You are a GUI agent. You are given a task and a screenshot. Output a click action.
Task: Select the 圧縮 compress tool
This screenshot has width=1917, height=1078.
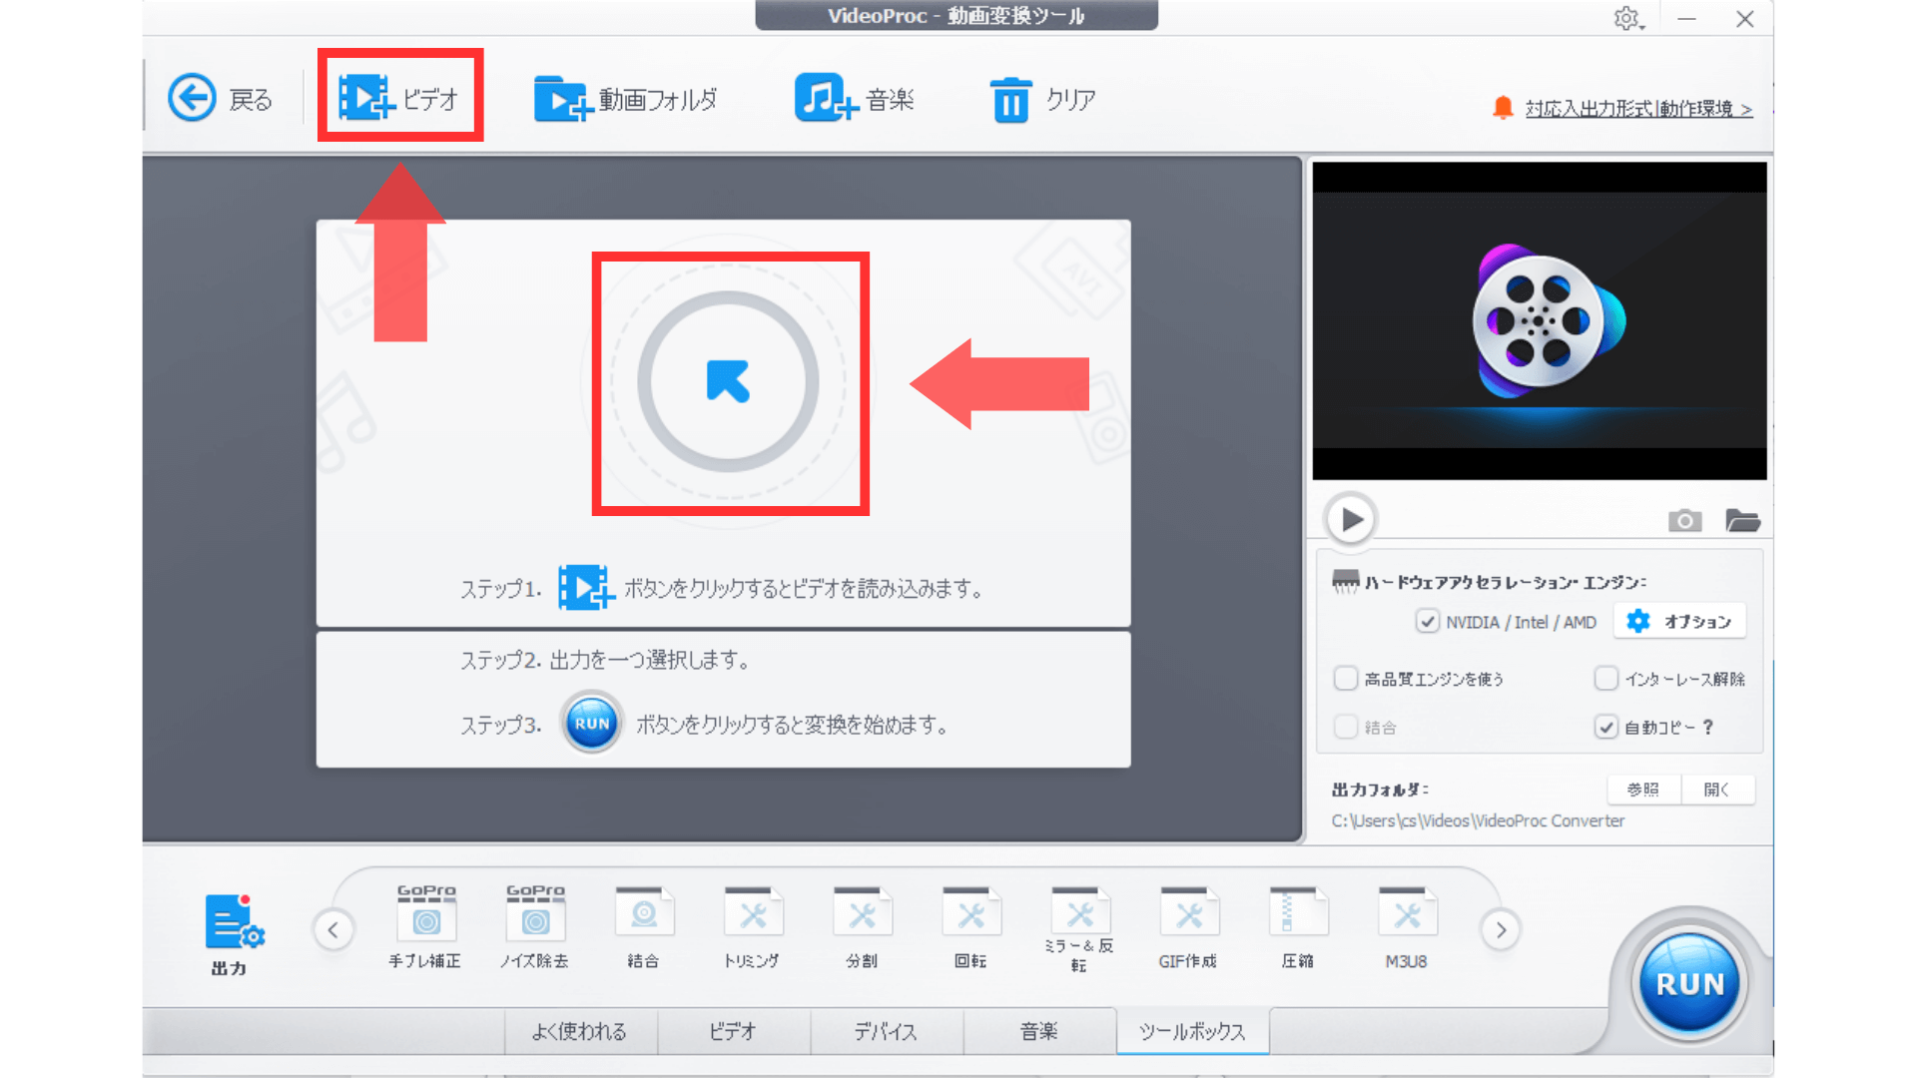(x=1298, y=927)
